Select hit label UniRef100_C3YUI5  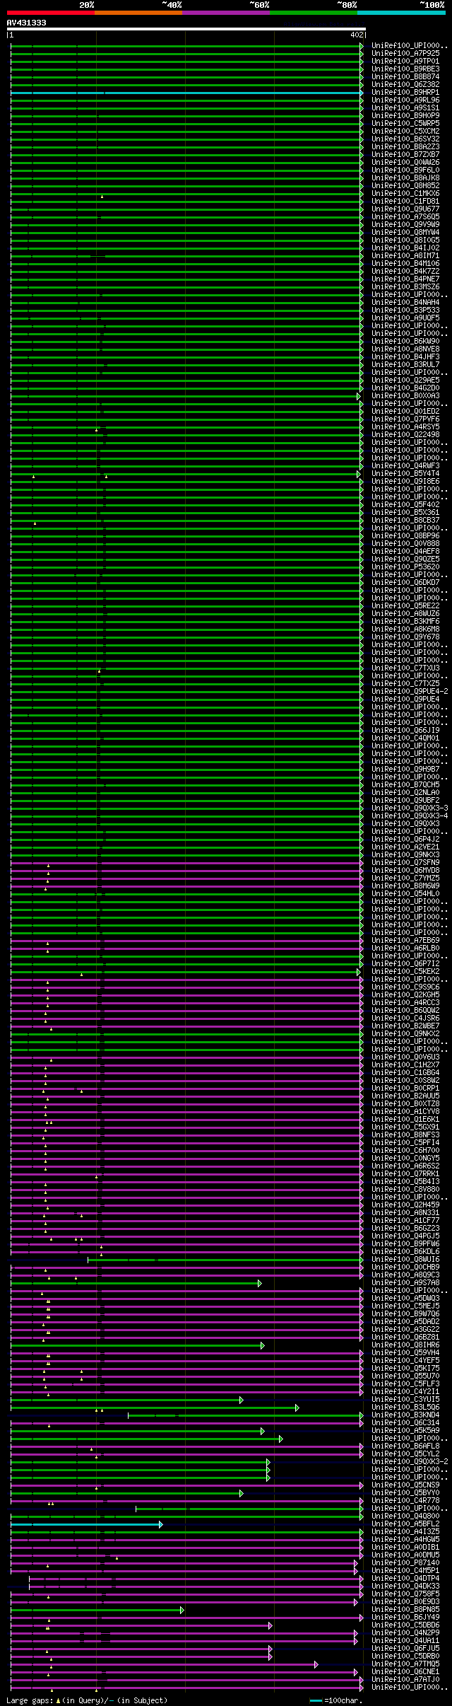point(405,1399)
